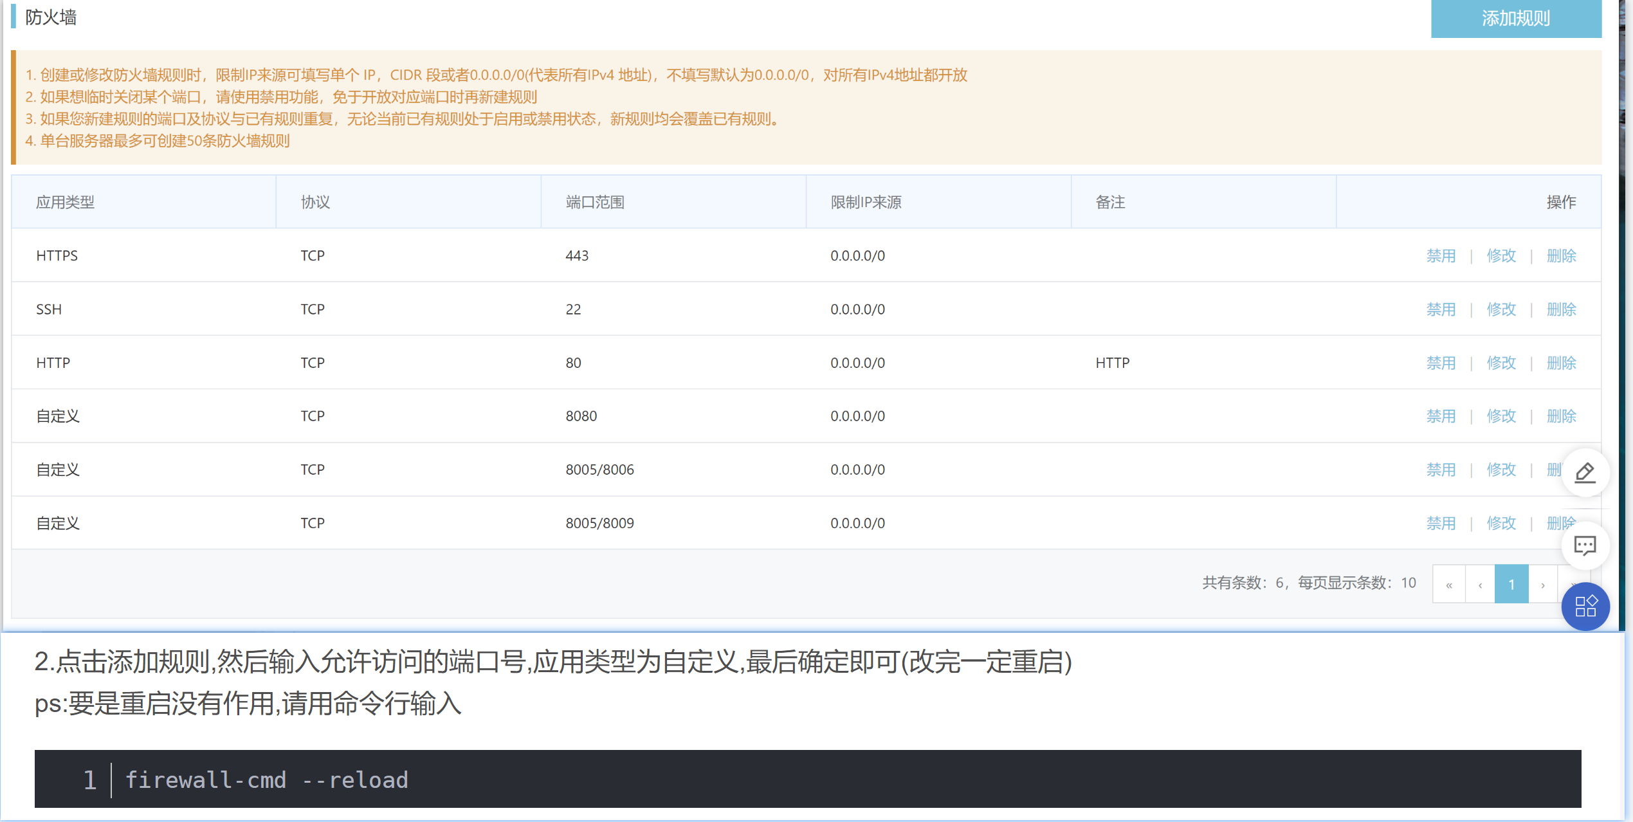This screenshot has width=1633, height=822.
Task: Click the firewall-cmd --reload code text
Action: click(x=266, y=780)
